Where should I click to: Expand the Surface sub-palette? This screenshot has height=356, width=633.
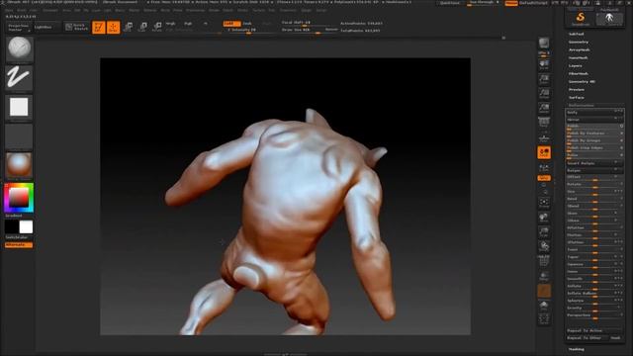point(577,98)
